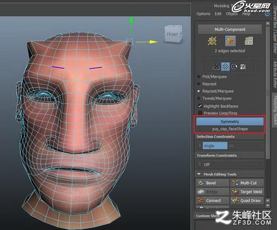The height and width of the screenshot is (230, 277).
Task: Select Raycast radio option
Action: click(x=199, y=84)
